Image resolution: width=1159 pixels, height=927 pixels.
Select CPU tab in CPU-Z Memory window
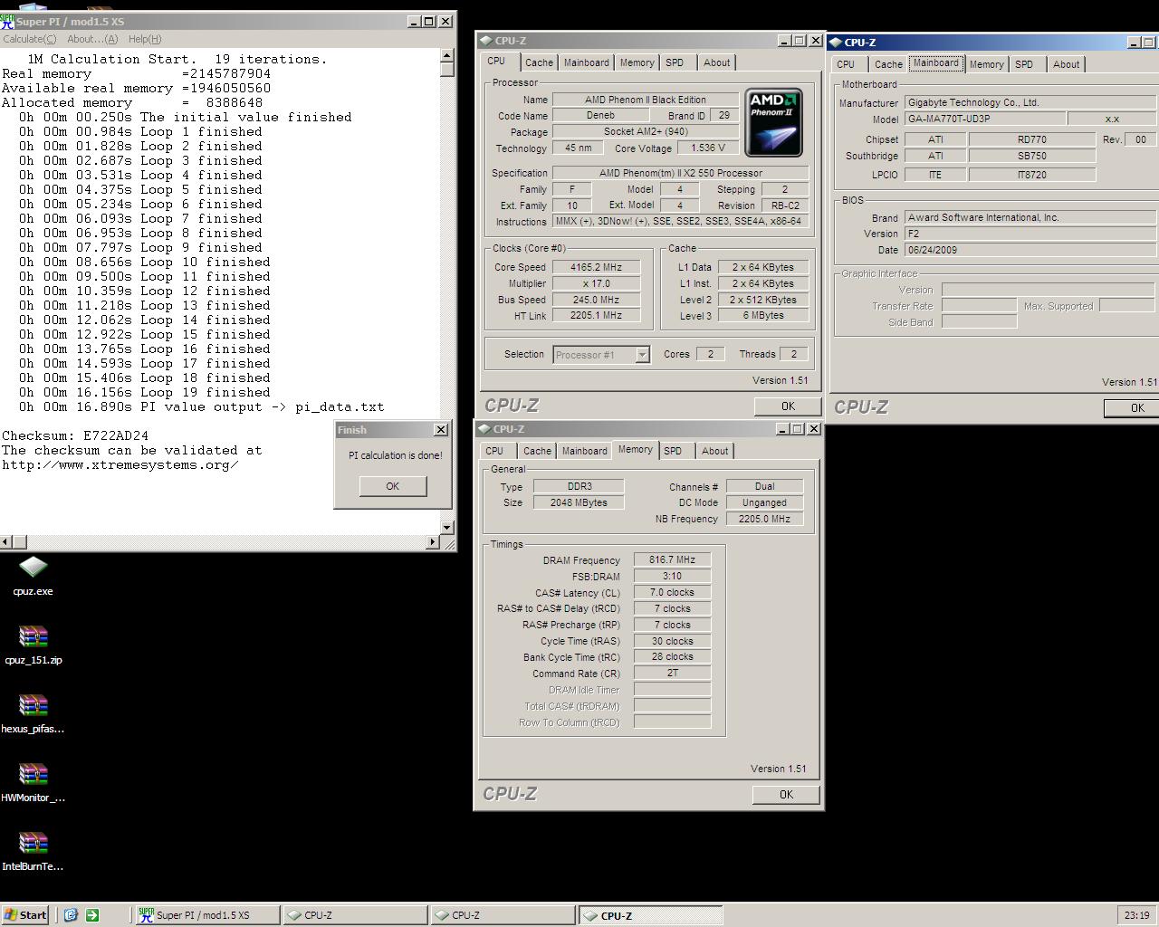point(494,451)
